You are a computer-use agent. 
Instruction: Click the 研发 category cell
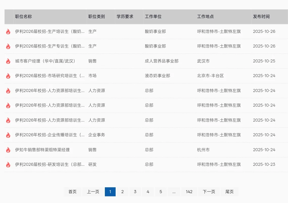92,165
